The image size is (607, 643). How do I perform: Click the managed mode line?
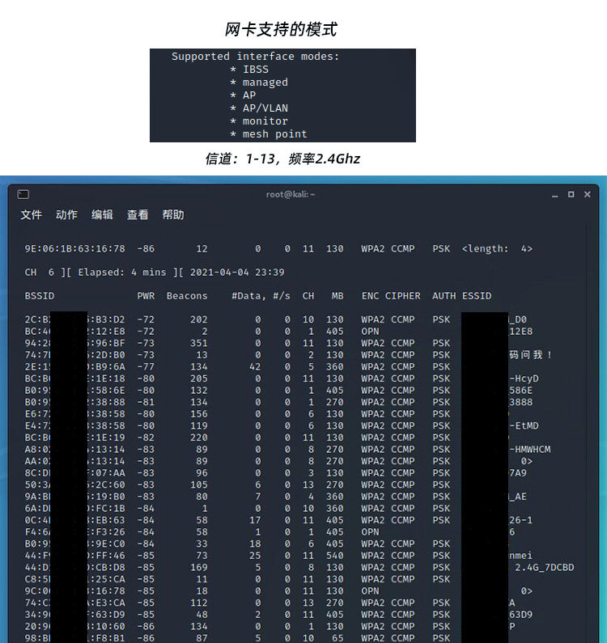(x=259, y=82)
